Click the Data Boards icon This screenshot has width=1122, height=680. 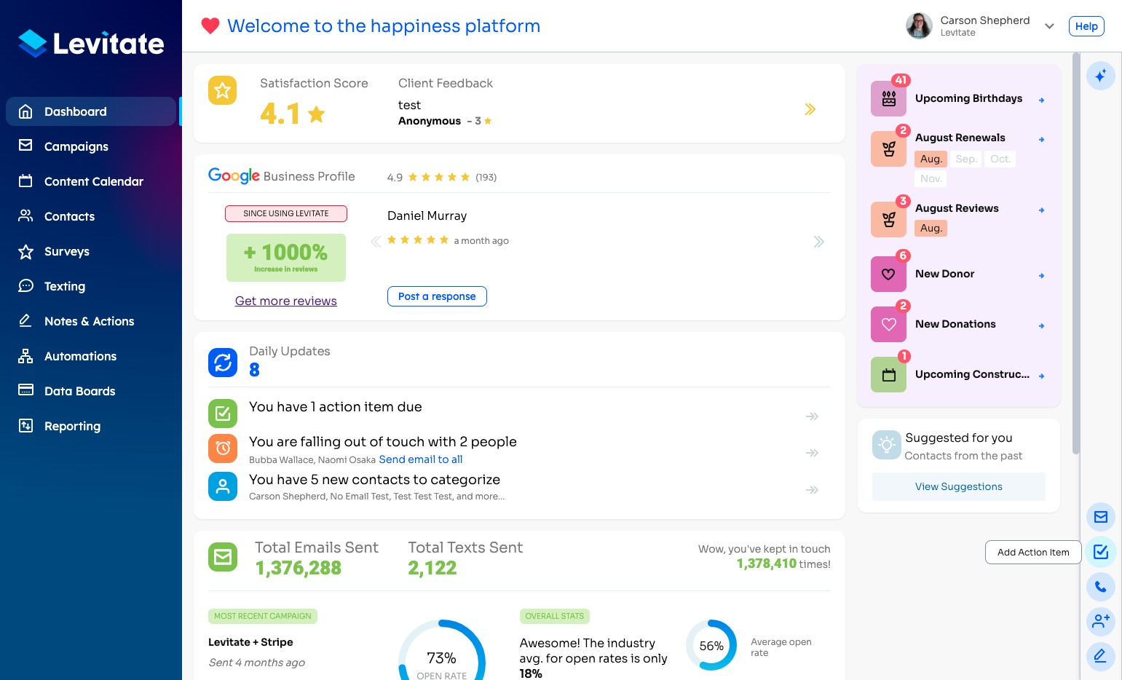point(25,390)
